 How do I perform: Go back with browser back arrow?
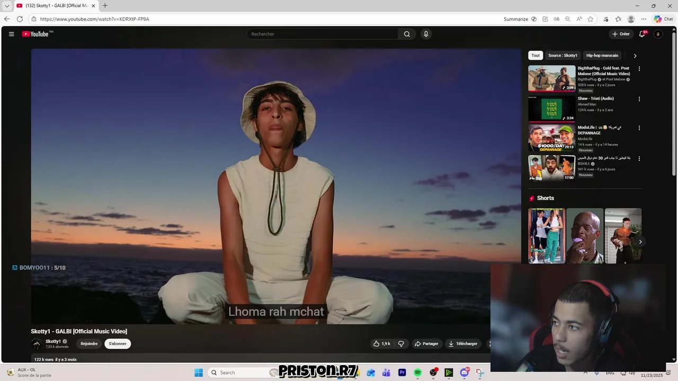pyautogui.click(x=7, y=19)
